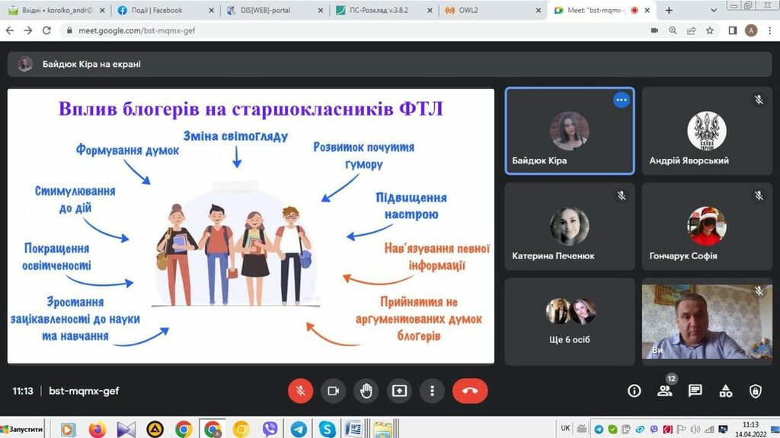Open the chat panel icon
Screen dimensions: 780x438
[695, 391]
